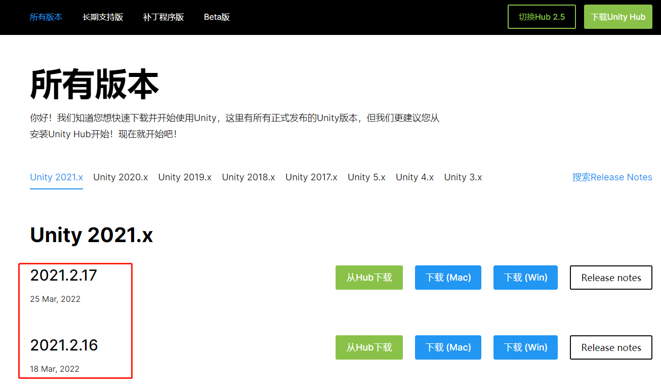Select the Unity 2020.x version tab

point(120,177)
